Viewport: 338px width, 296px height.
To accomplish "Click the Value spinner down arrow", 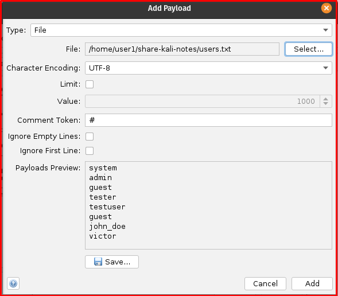I will click(x=326, y=104).
